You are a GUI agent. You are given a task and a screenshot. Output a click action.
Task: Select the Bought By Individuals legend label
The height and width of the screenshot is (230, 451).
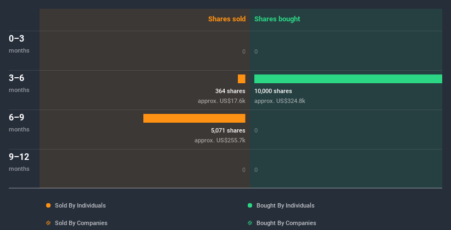[285, 205]
